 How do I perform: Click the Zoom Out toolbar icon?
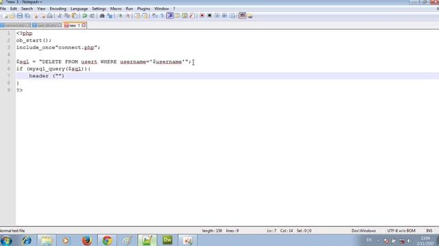[128, 16]
